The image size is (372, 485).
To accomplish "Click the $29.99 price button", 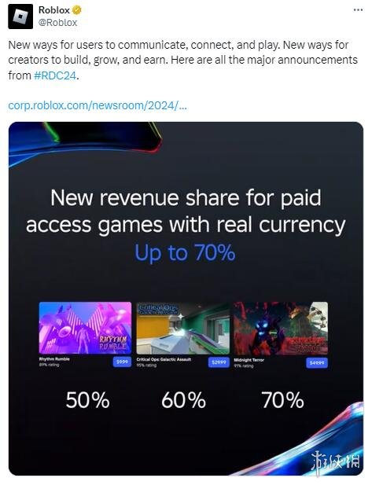I will [219, 362].
